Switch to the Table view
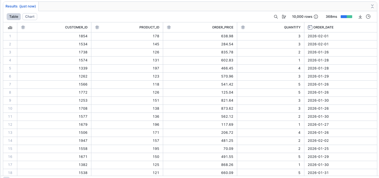The width and height of the screenshot is (379, 178). [x=14, y=17]
